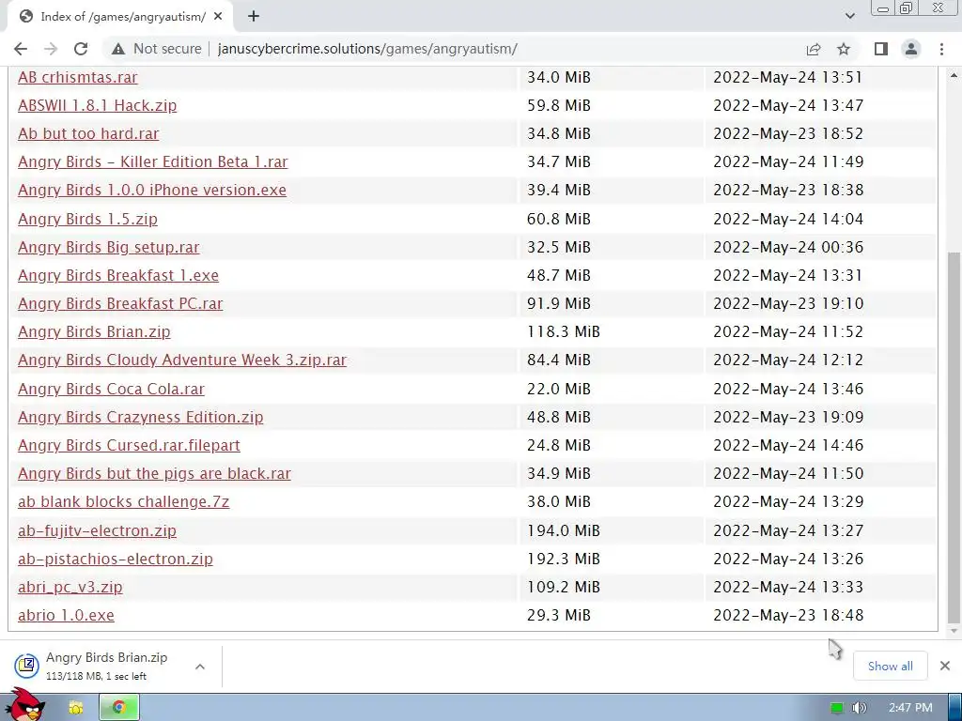Download Angry Birds Breakfast PC.rar
This screenshot has width=962, height=721.
[120, 303]
